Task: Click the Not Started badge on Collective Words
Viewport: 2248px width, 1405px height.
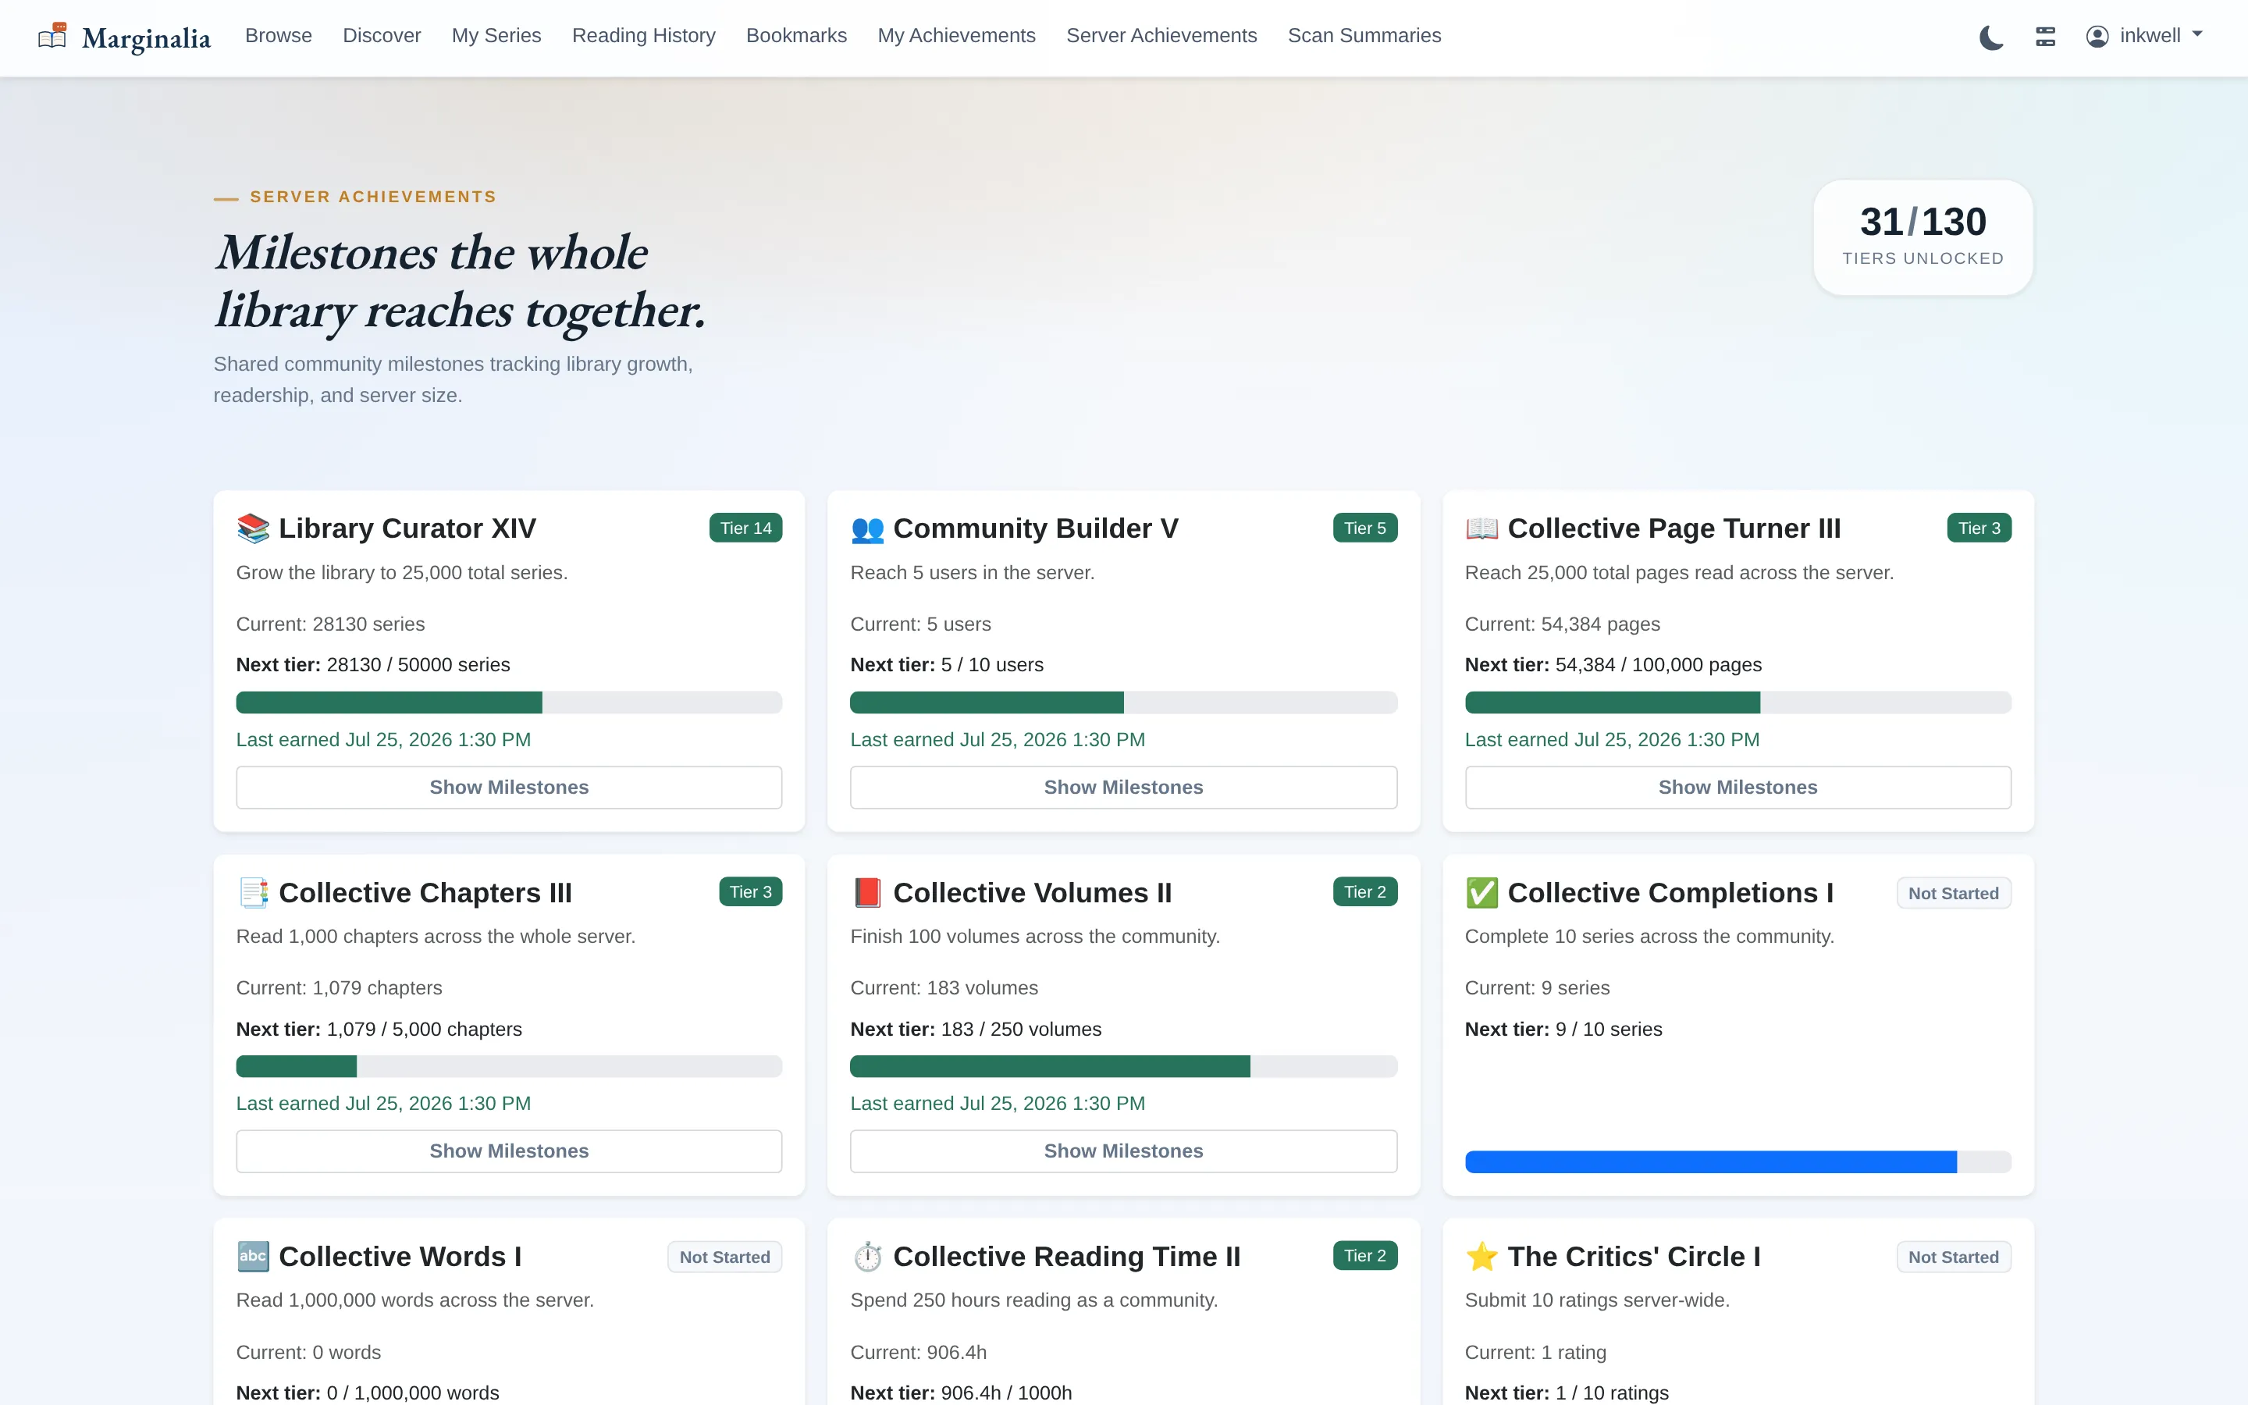Action: point(724,1257)
